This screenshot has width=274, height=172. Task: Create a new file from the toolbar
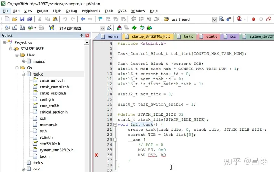(x=7, y=19)
